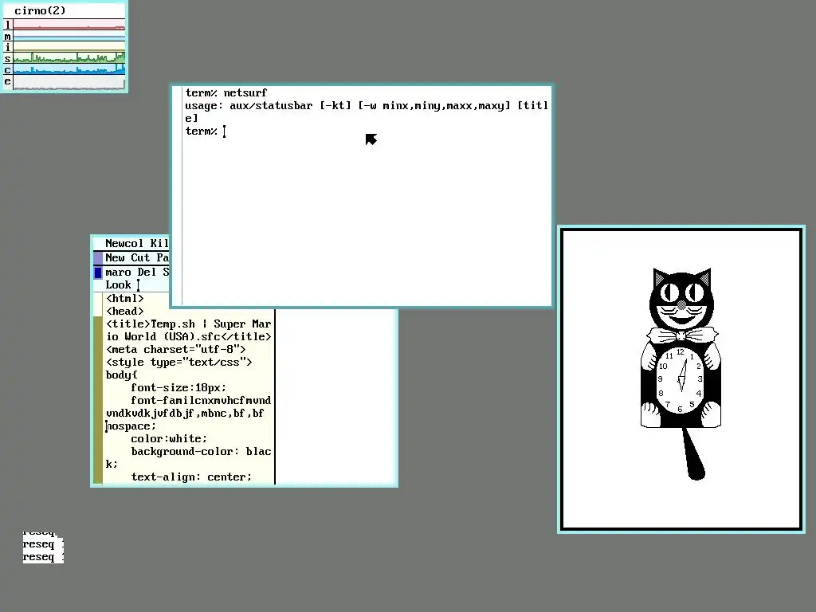Click the olive scrollbar in acme window body
The width and height of the screenshot is (816, 612).
click(98, 400)
